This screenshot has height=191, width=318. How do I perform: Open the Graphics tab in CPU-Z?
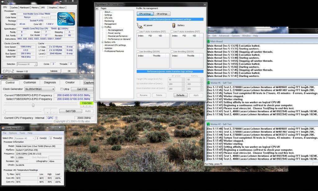pyautogui.click(x=53, y=7)
